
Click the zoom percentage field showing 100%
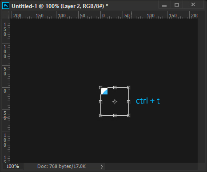tap(13, 166)
